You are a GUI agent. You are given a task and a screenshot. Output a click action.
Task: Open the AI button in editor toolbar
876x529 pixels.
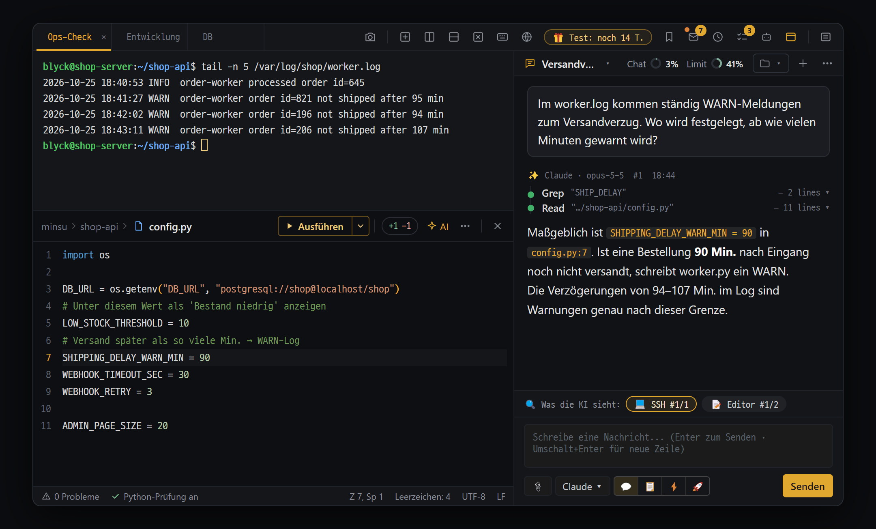[x=438, y=226]
